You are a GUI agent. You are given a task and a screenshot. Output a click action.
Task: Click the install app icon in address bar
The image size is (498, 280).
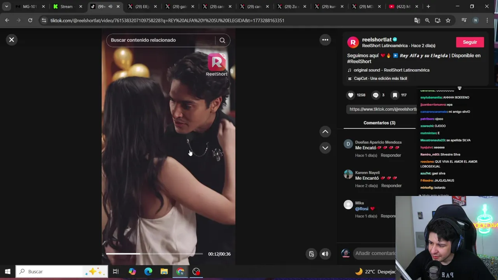438,20
